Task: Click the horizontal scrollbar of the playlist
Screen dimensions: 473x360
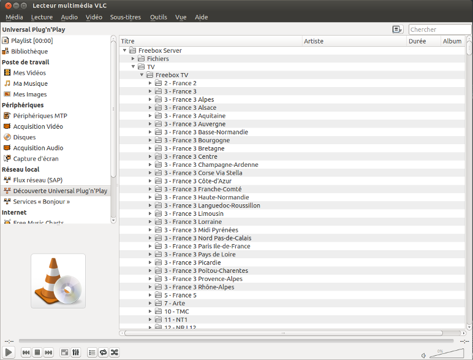Action: tap(284, 333)
